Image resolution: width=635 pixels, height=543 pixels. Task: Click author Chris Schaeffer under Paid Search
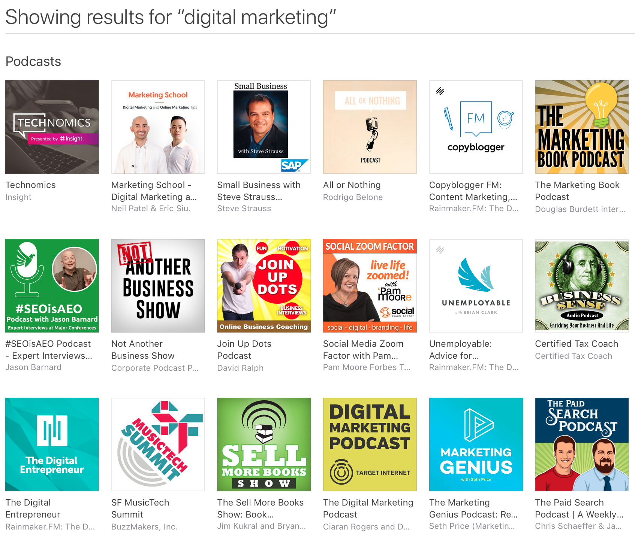pos(578,526)
